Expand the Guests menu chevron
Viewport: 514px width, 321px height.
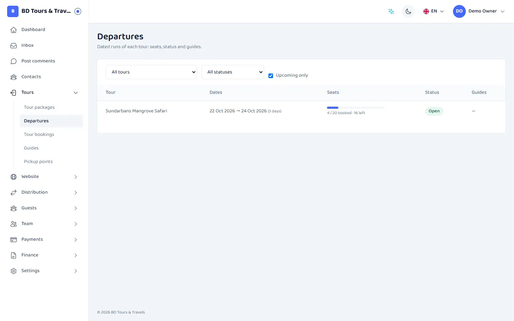coord(76,208)
